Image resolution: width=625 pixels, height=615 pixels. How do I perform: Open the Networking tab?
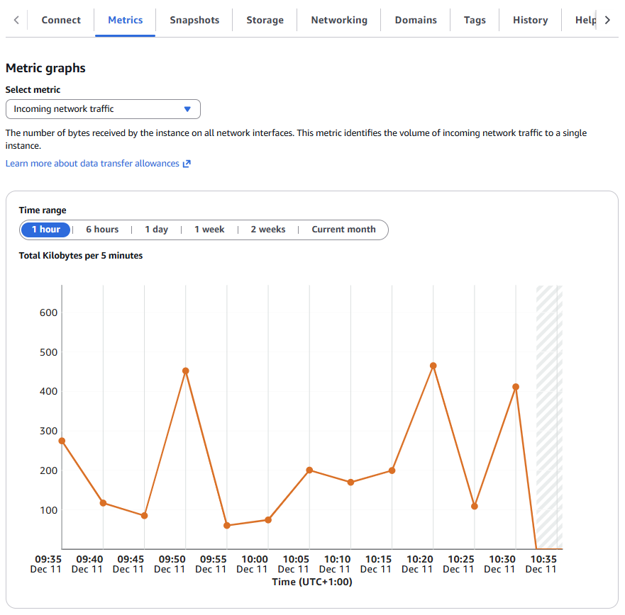338,20
